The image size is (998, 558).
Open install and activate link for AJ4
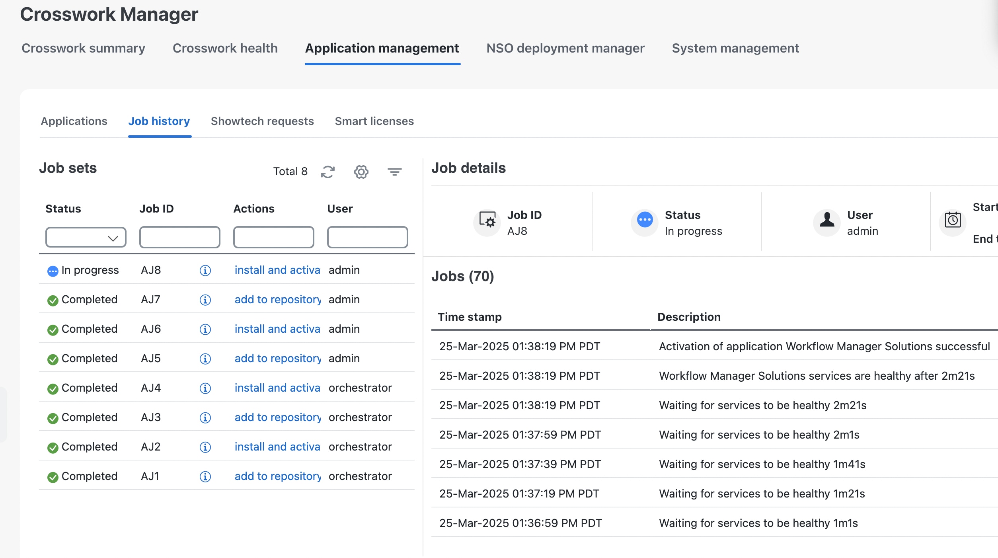point(277,388)
